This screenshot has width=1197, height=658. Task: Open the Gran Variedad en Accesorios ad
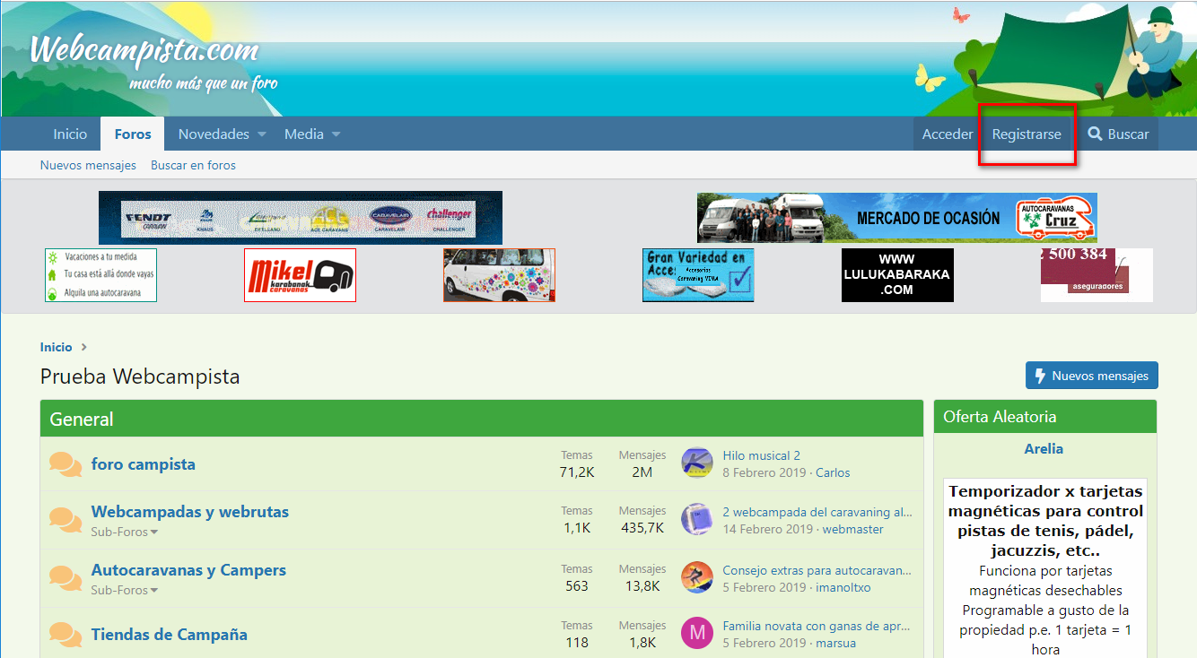click(x=698, y=275)
